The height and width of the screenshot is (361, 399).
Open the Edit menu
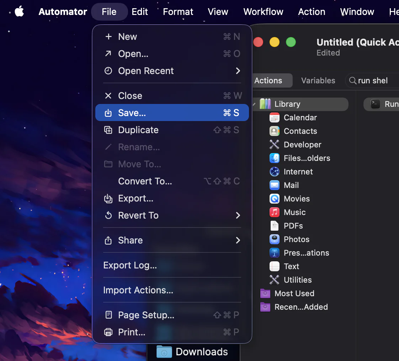tap(140, 12)
